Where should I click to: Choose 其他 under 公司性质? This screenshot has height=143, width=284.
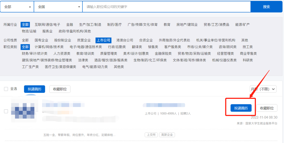point(245,40)
